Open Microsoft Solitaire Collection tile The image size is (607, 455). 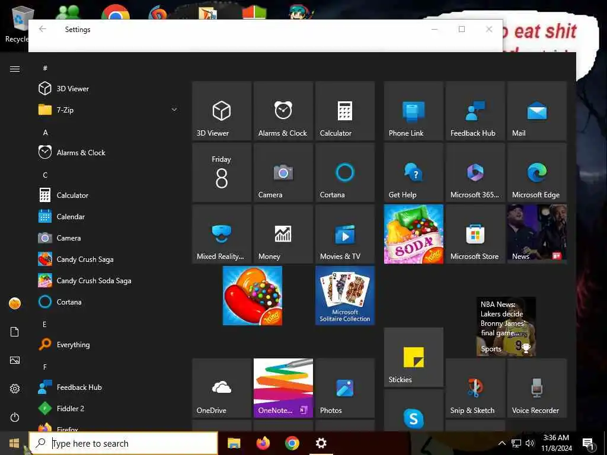(345, 296)
